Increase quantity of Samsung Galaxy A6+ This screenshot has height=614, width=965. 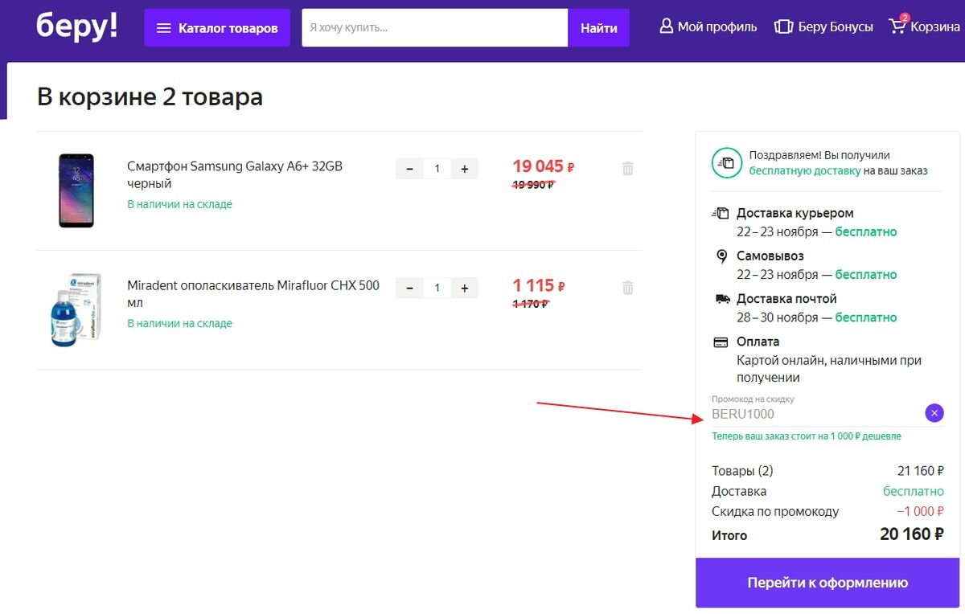point(465,169)
